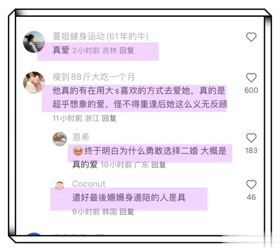Image resolution: width=280 pixels, height=252 pixels.
Task: Reply to the 真爱 comment from 吉林
Action: [127, 50]
